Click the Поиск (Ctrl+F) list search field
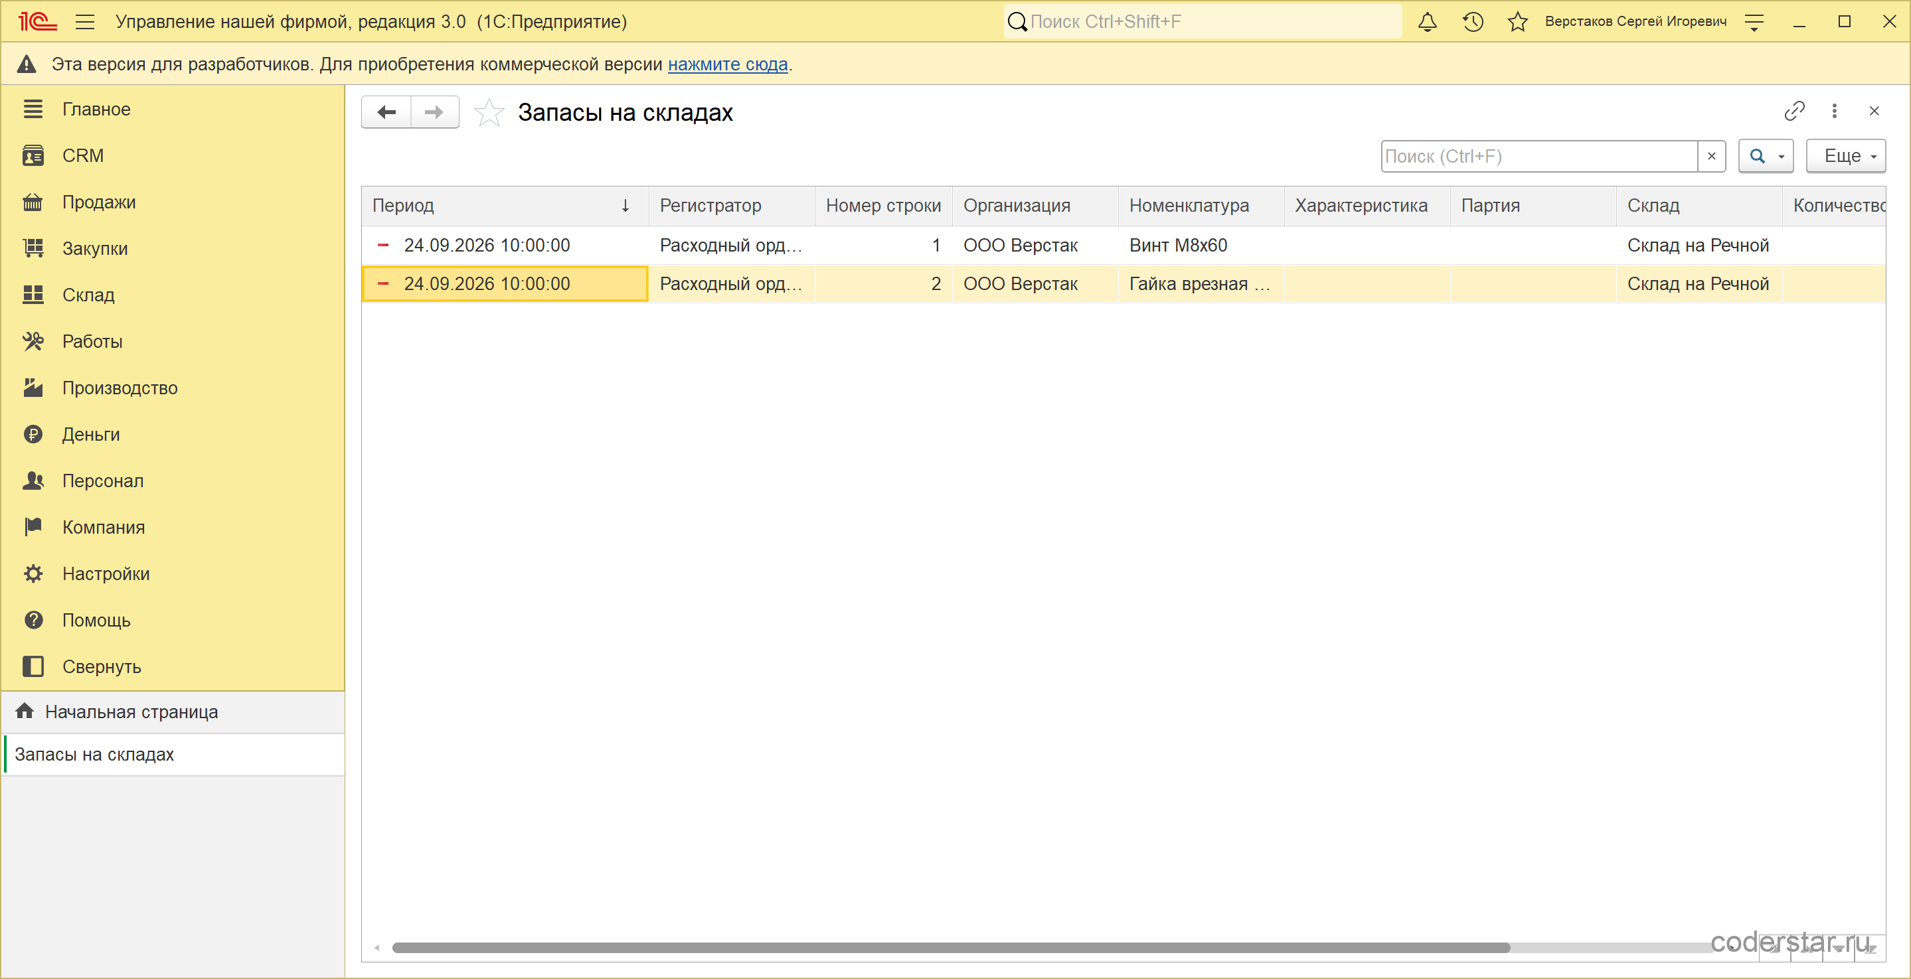This screenshot has width=1911, height=979. [1539, 157]
